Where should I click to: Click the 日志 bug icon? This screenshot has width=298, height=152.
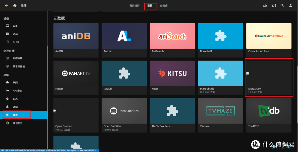(x=7, y=99)
